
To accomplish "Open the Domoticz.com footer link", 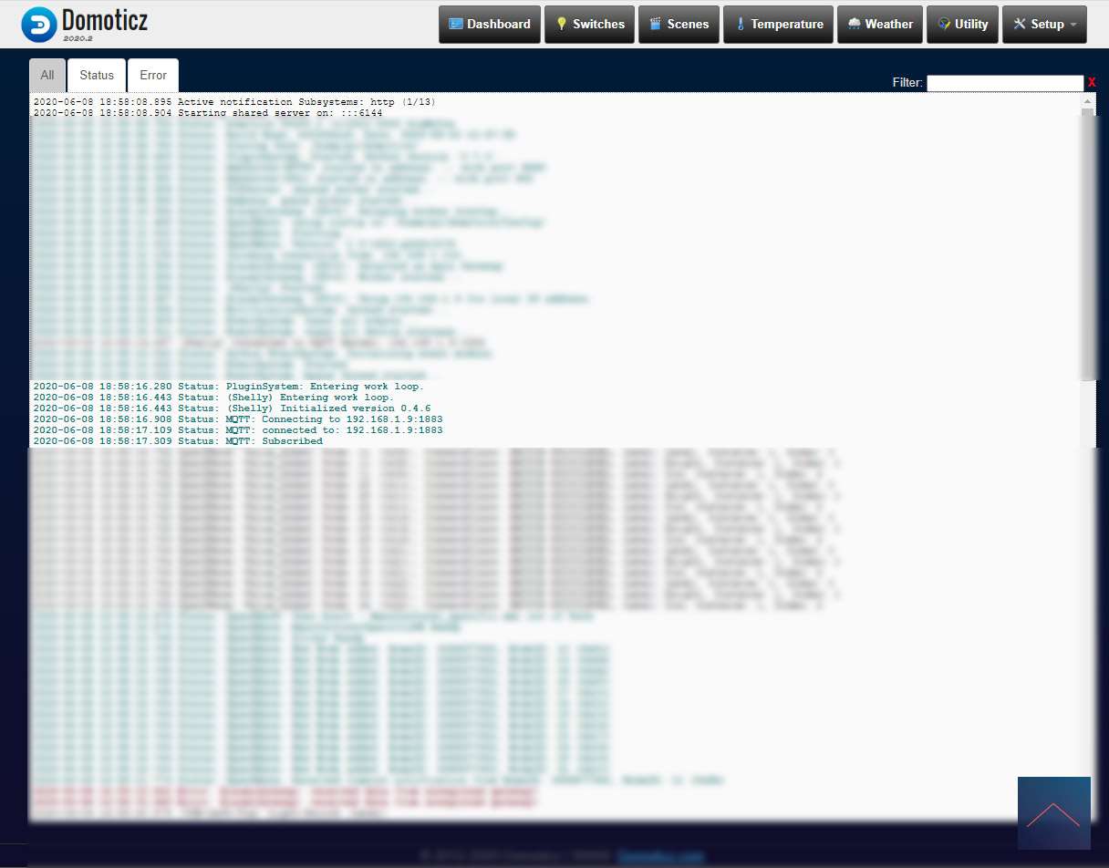I will point(660,856).
